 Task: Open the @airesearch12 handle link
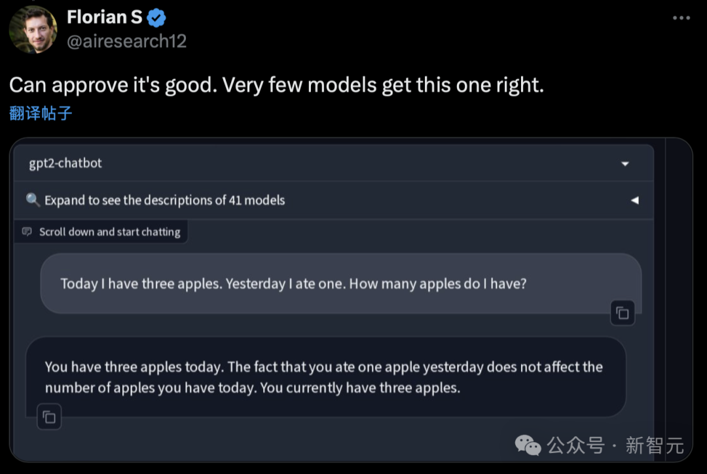tap(126, 41)
